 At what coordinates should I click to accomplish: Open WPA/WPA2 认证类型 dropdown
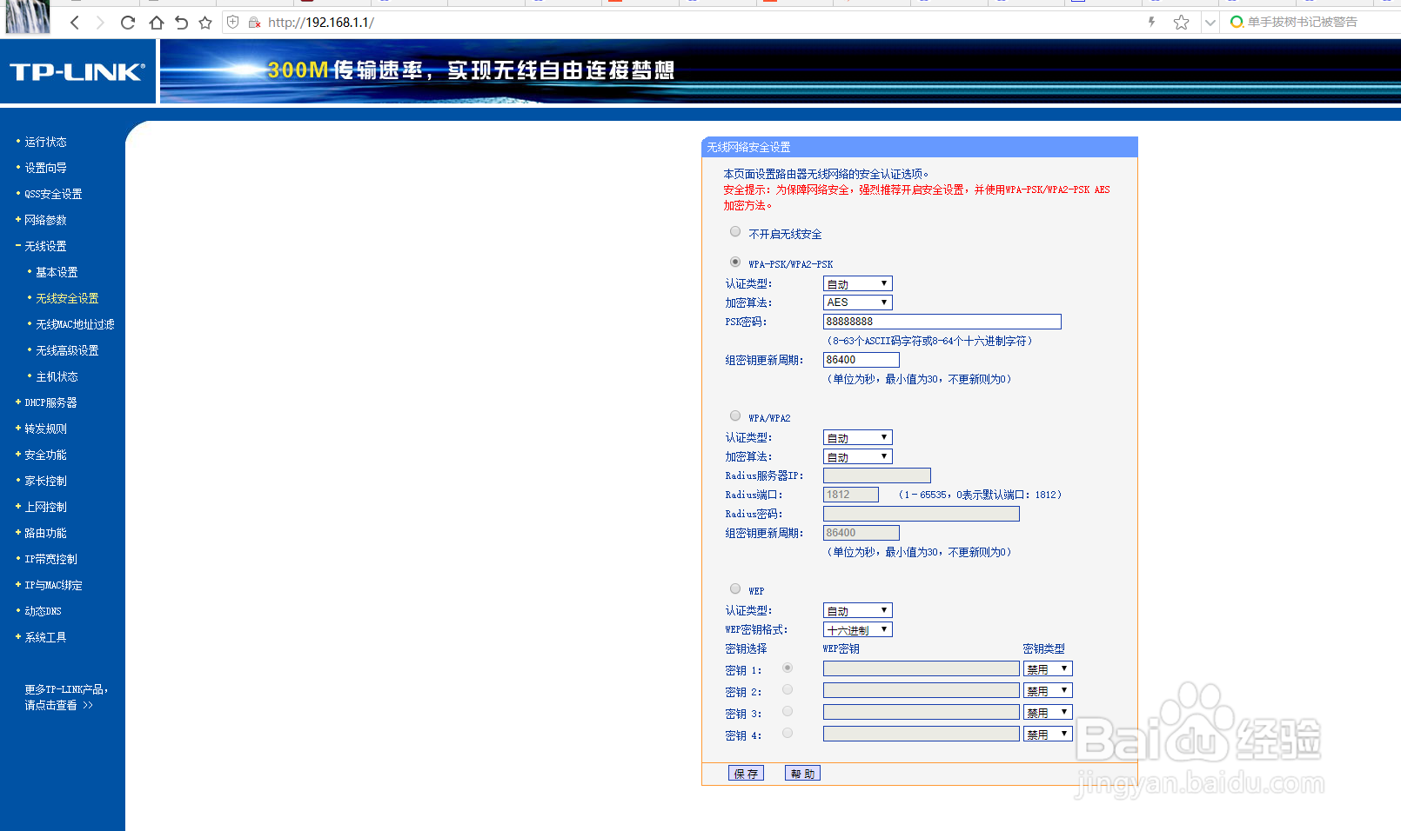pos(858,437)
